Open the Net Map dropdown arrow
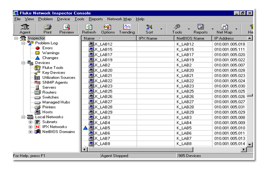Viewport: 271px width, 175px height. coord(236,29)
